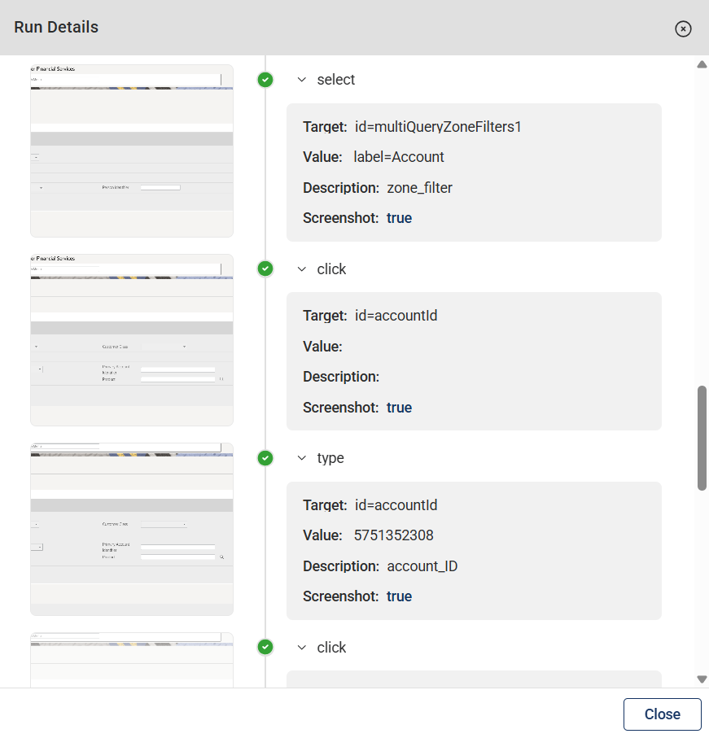The height and width of the screenshot is (738, 709).
Task: Click scrollbar up arrow
Action: point(702,64)
